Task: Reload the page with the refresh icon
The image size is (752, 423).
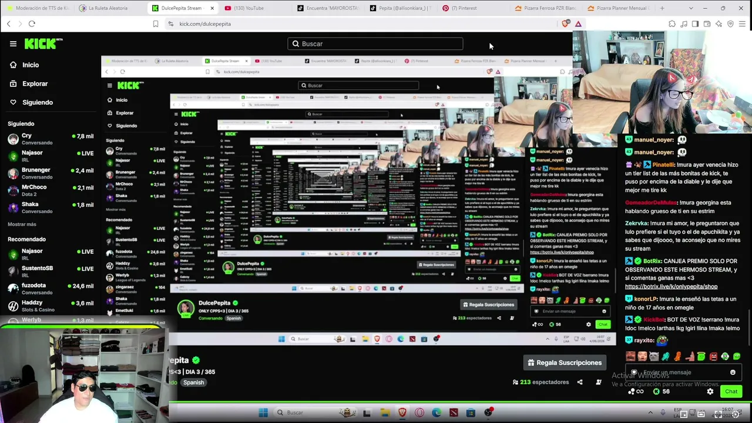Action: pyautogui.click(x=32, y=23)
